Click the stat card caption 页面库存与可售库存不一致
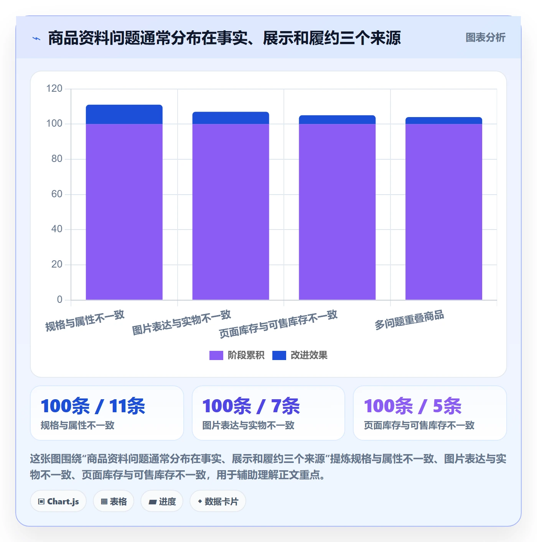 419,425
